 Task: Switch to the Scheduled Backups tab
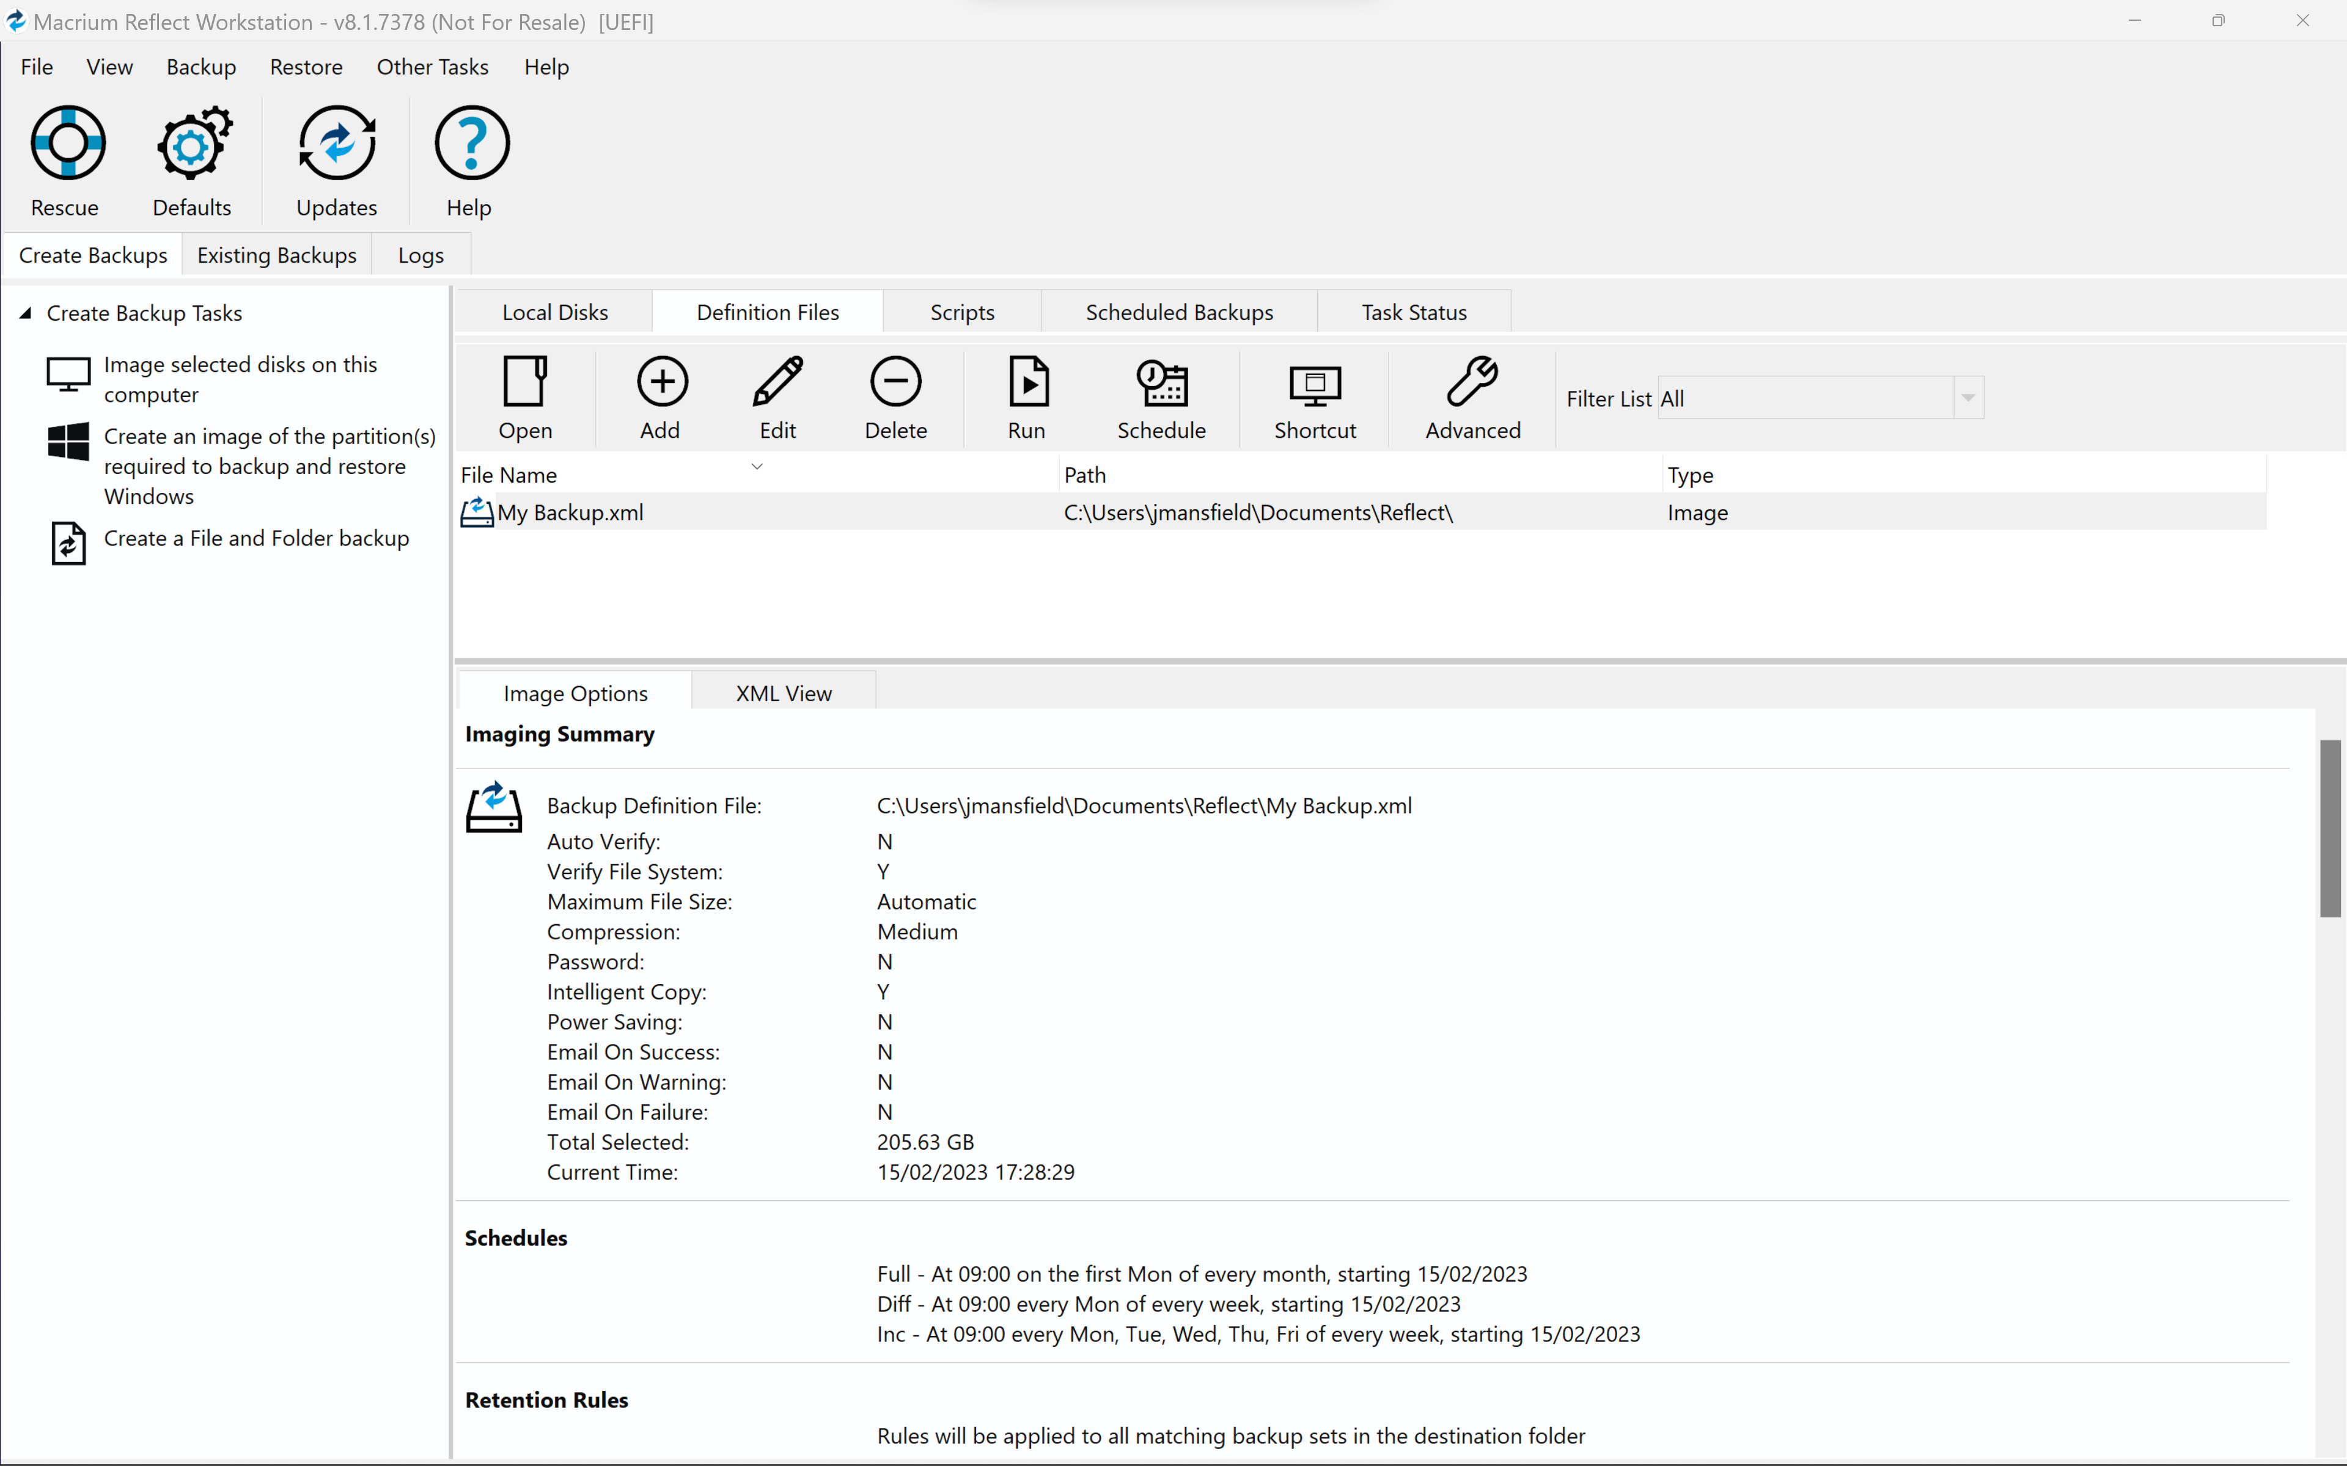tap(1178, 312)
